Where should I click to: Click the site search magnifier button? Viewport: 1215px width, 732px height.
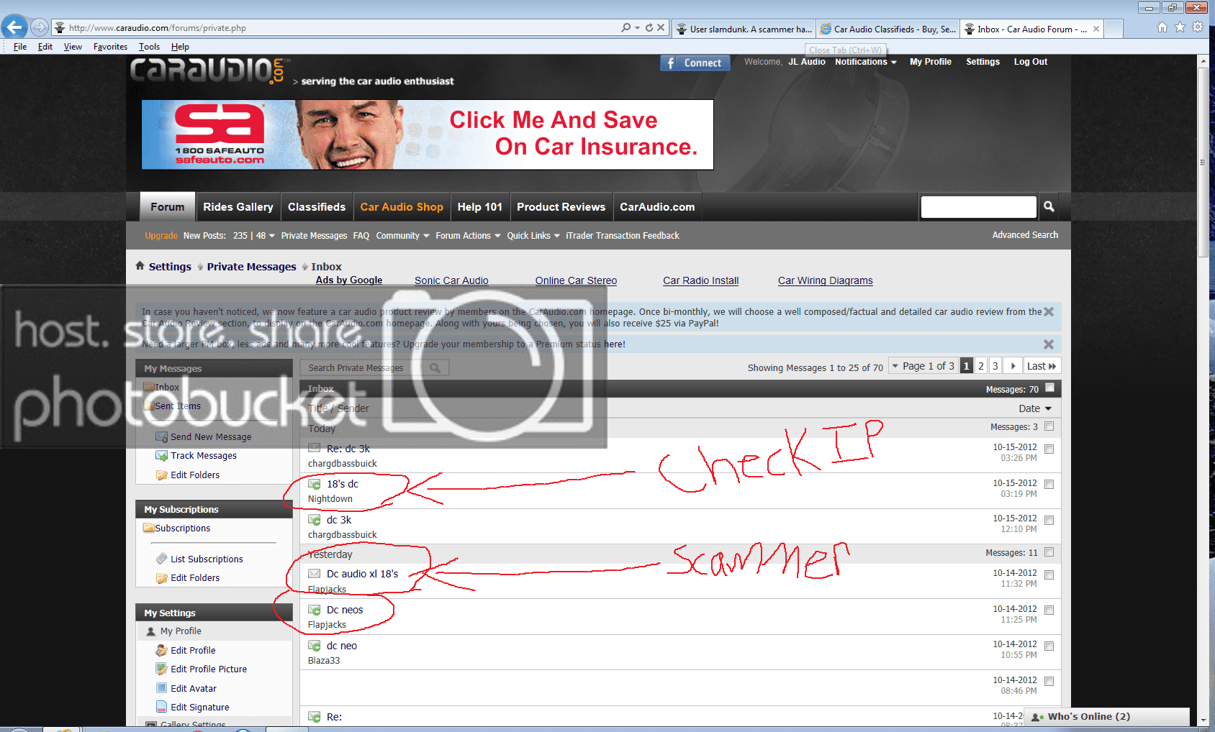[1049, 207]
